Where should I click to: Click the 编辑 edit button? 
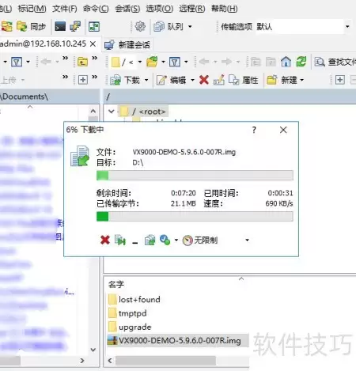pos(171,80)
